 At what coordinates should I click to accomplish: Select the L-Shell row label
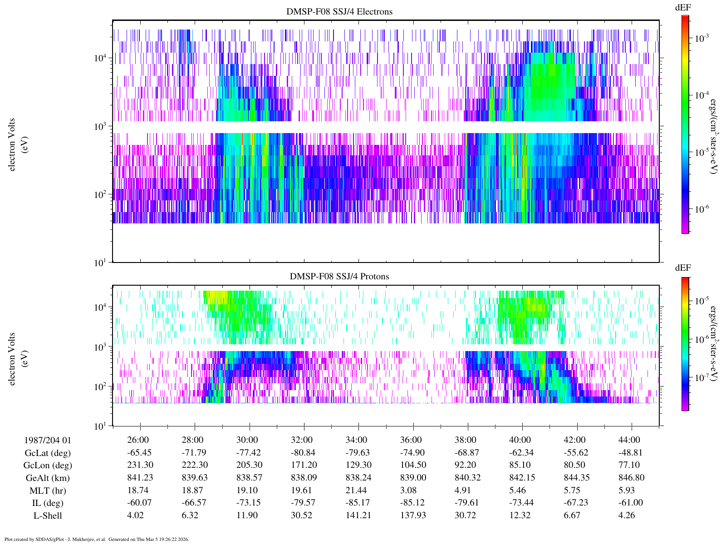(x=48, y=516)
